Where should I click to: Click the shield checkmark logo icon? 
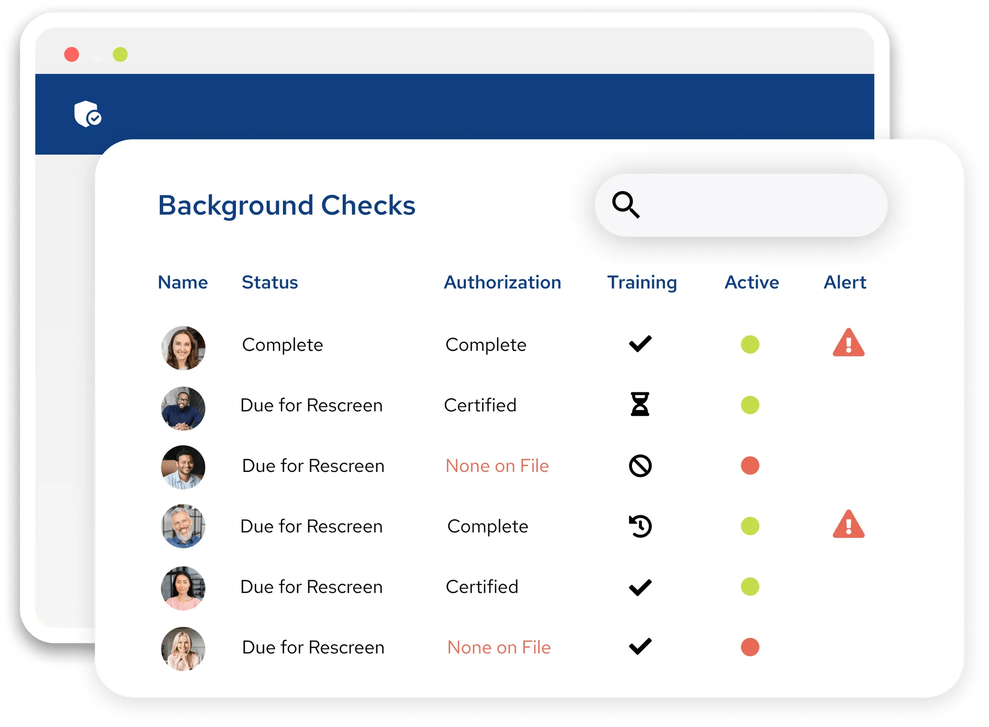click(x=88, y=114)
